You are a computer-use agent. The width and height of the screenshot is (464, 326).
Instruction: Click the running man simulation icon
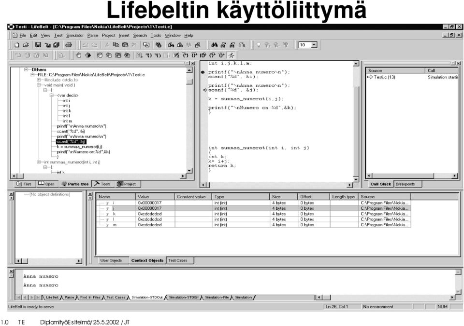(231, 55)
